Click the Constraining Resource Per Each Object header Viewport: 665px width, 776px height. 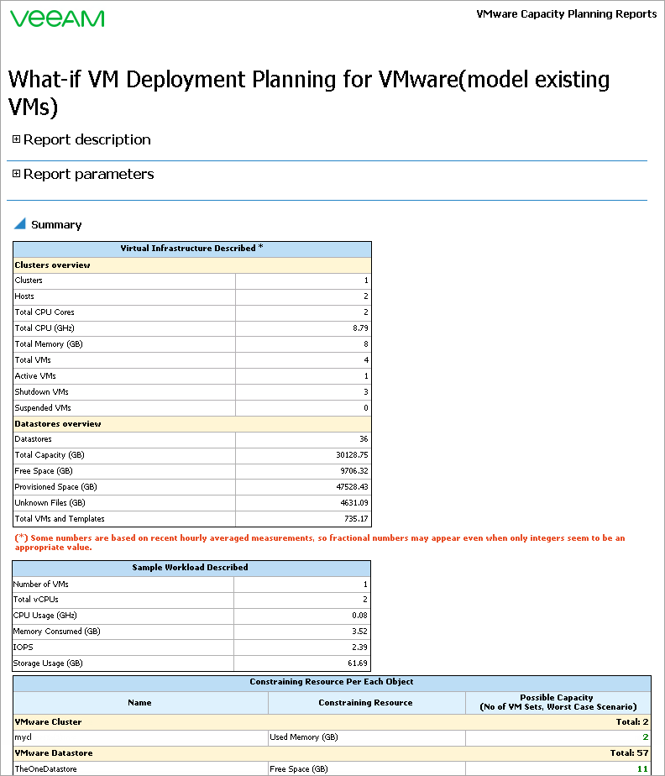point(332,682)
